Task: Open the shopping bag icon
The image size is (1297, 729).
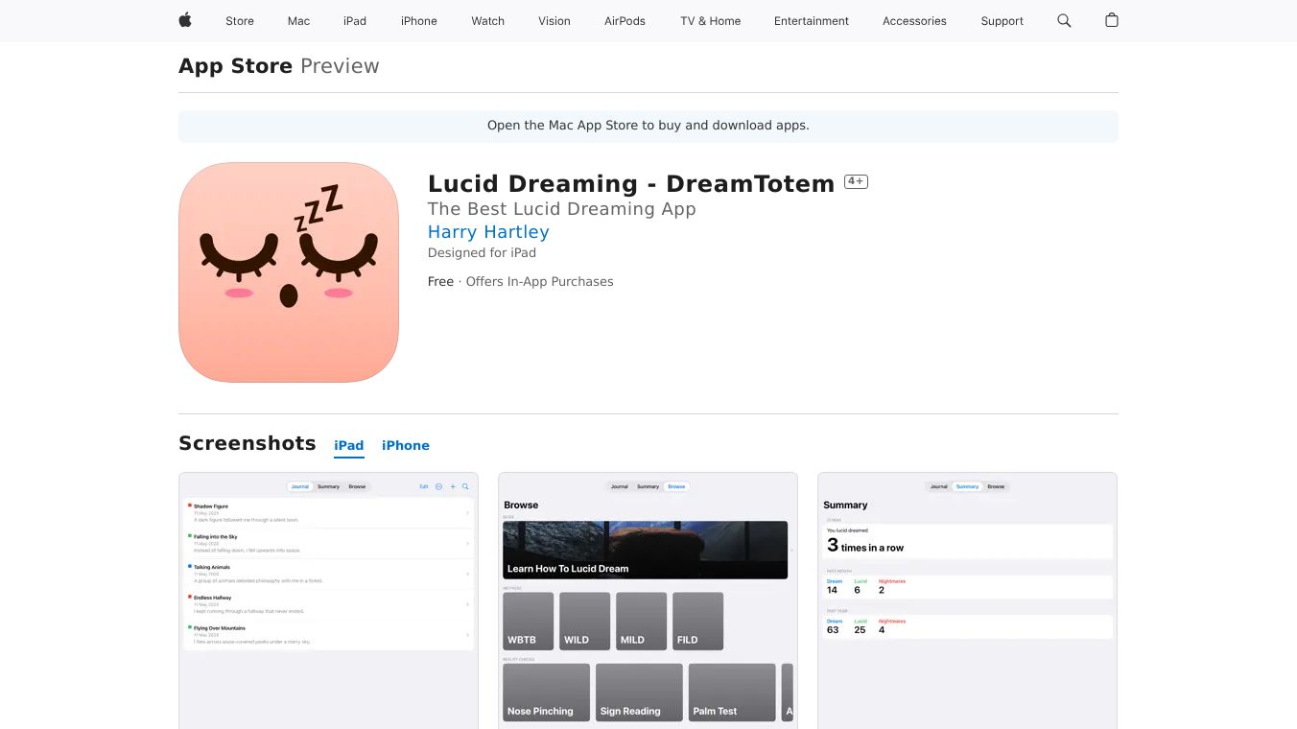Action: [x=1112, y=20]
